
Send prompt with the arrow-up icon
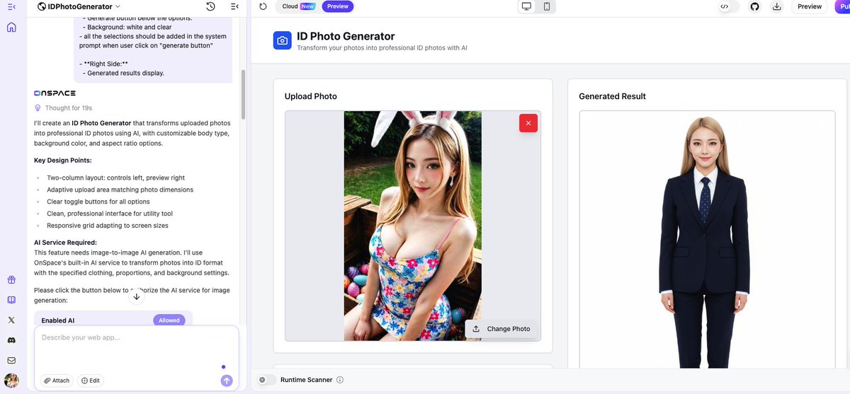point(227,381)
